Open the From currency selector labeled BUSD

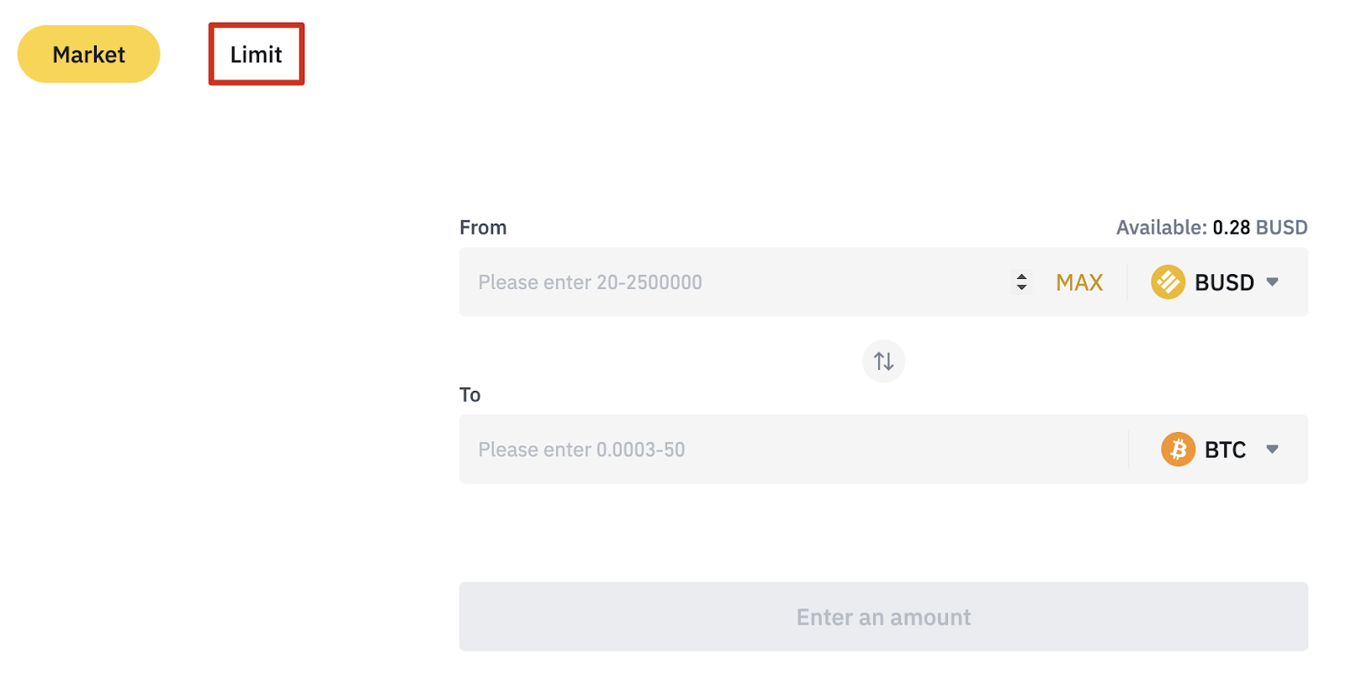pos(1224,282)
